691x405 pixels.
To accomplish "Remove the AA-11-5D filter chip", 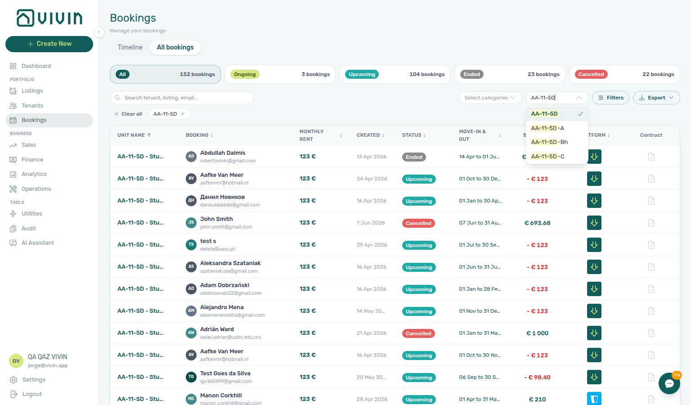I will (183, 114).
